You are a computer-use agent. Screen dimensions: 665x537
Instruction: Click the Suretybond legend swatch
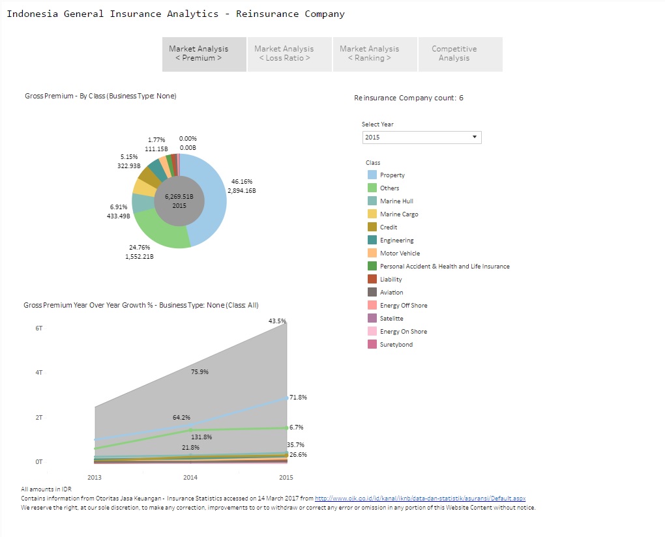(x=372, y=344)
